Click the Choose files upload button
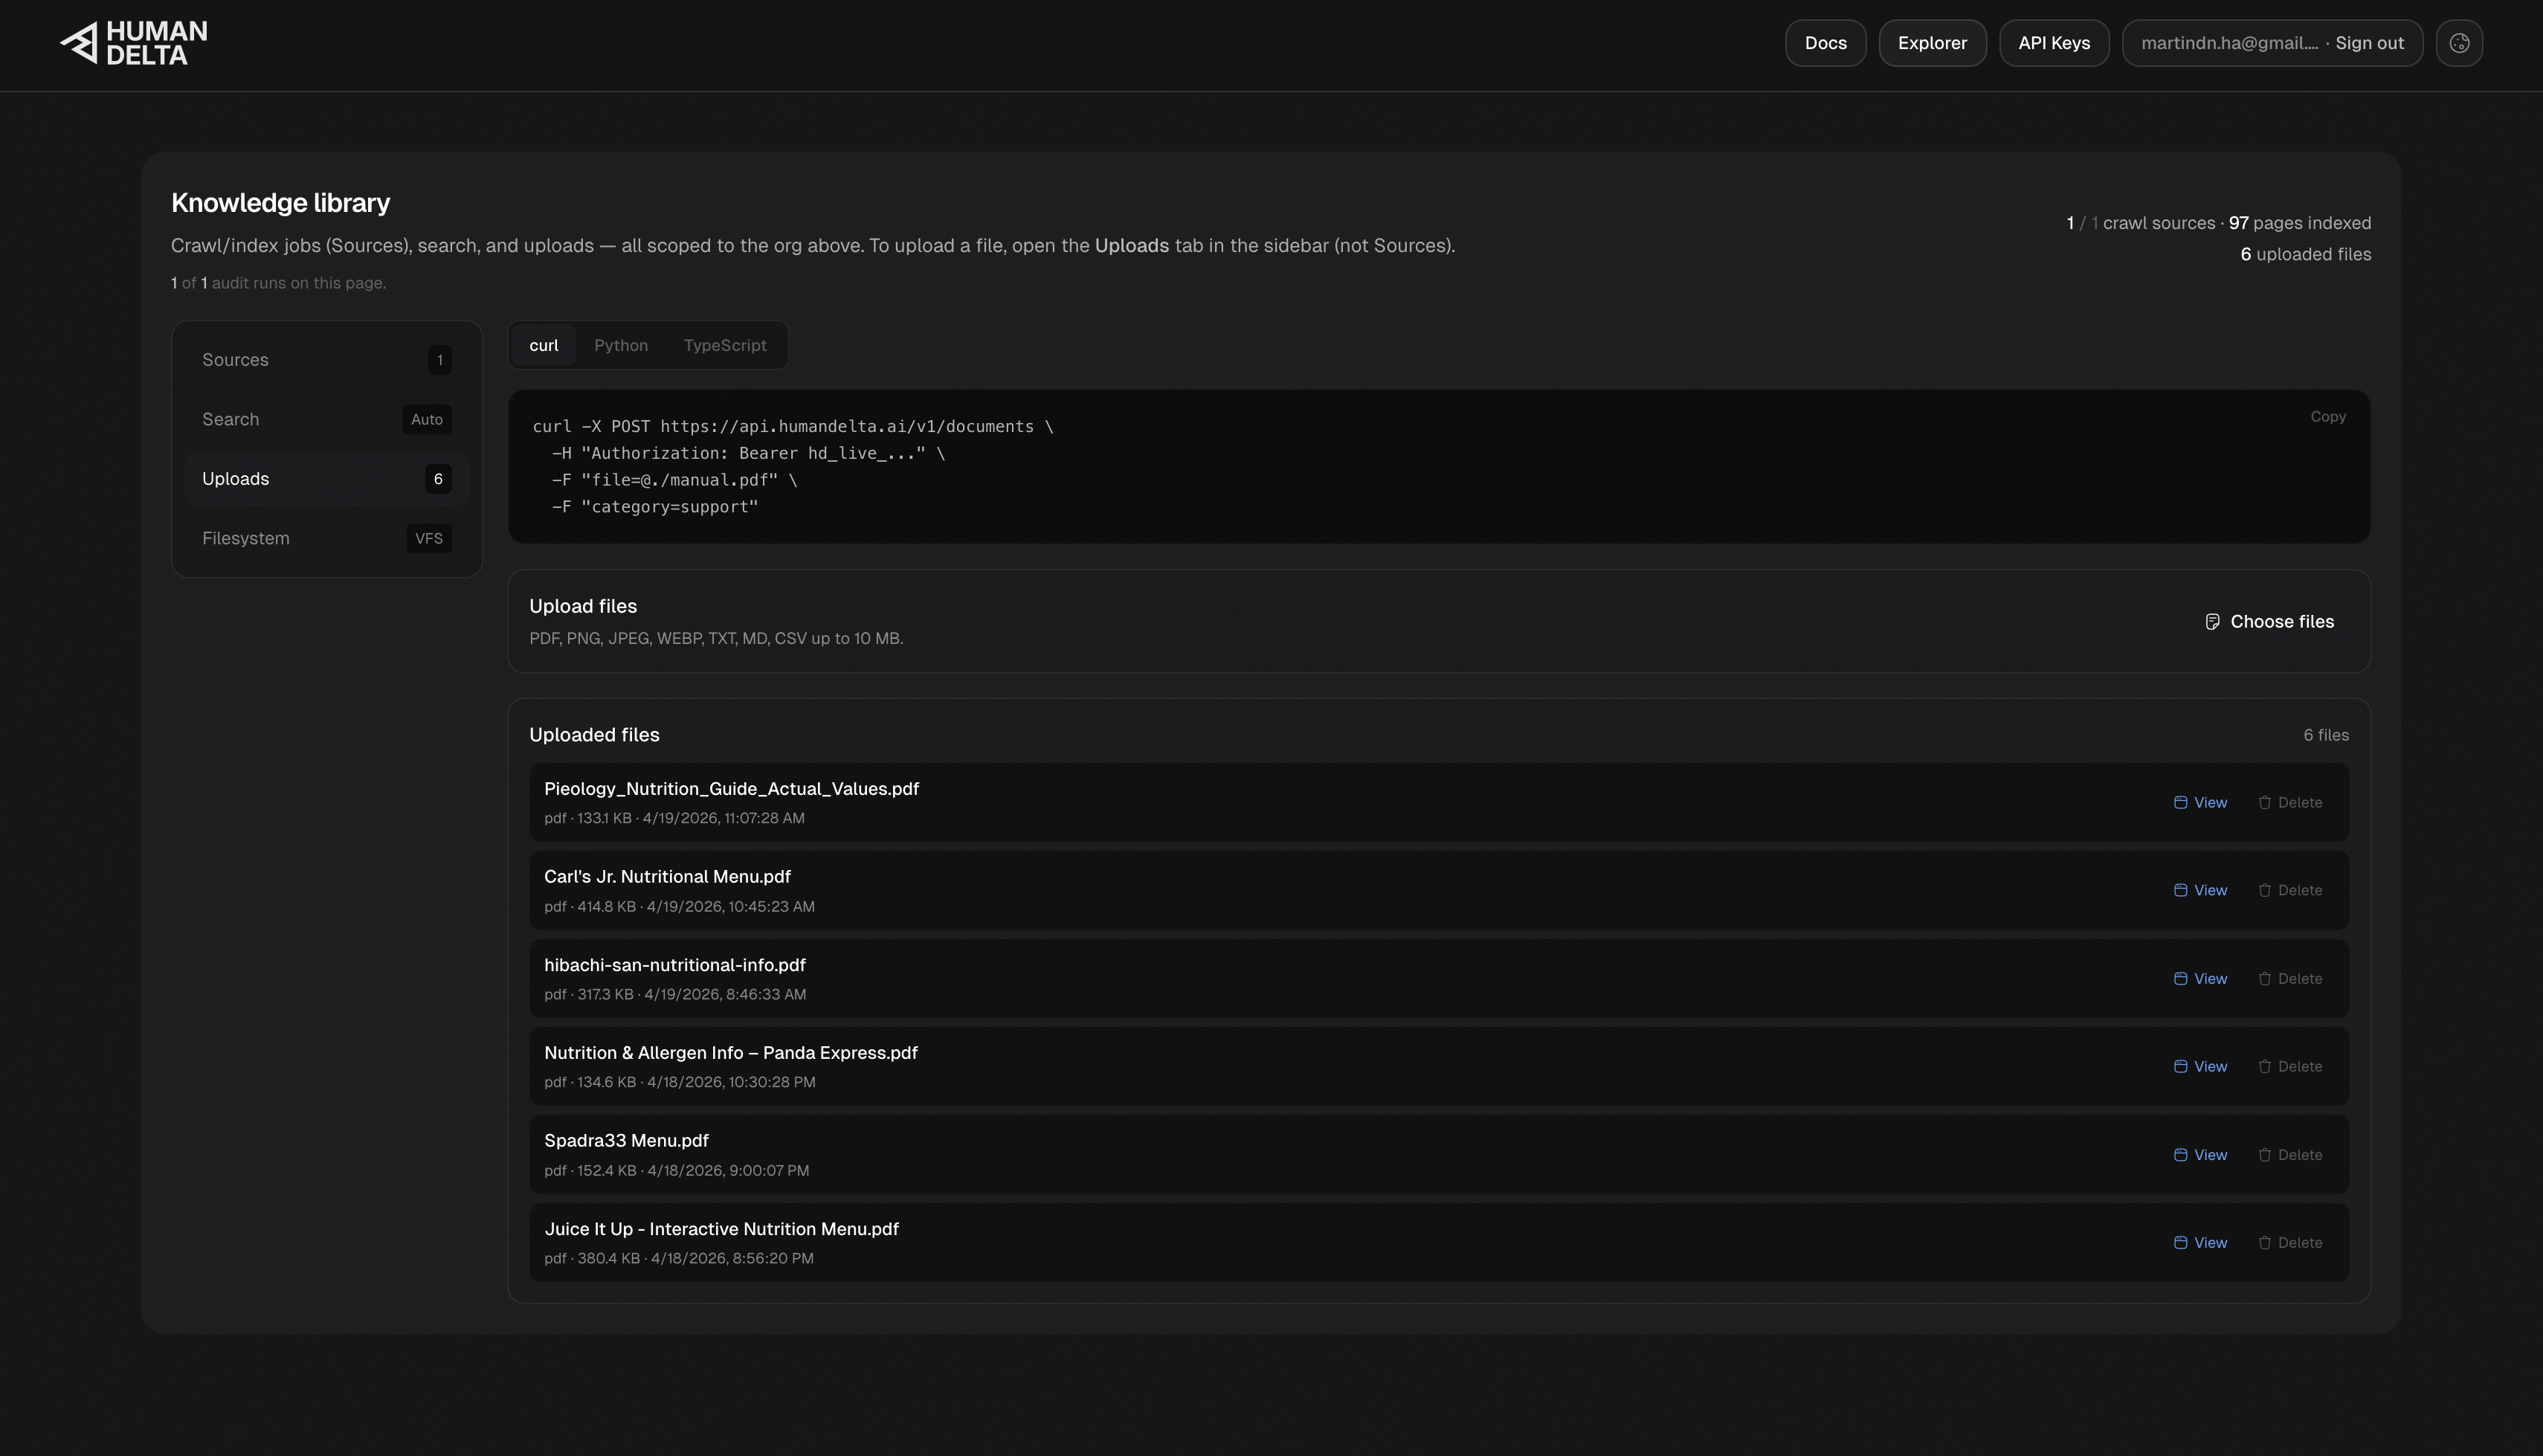 [x=2269, y=622]
